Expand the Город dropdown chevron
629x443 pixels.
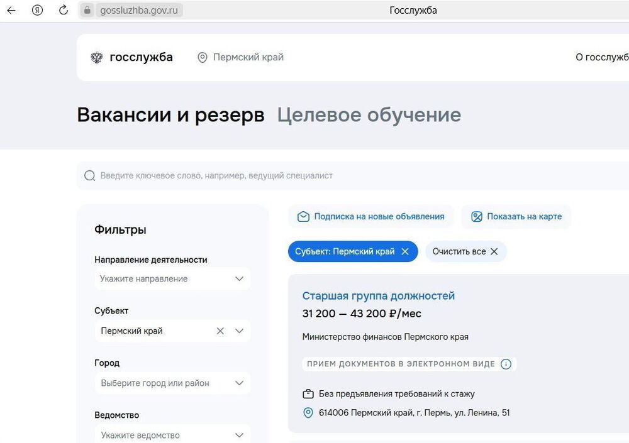tap(240, 383)
